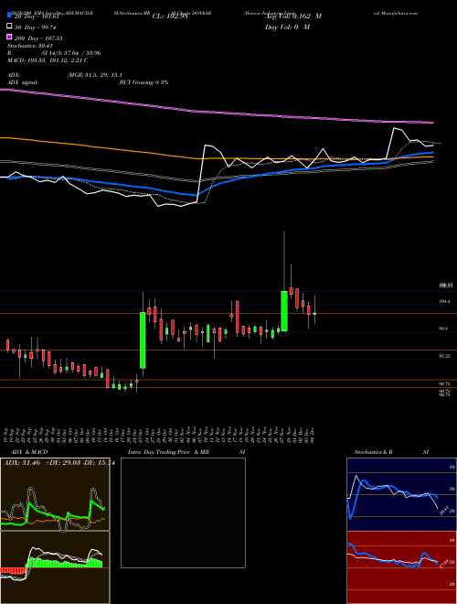Click the white 50 Day legend swatch

10,27
